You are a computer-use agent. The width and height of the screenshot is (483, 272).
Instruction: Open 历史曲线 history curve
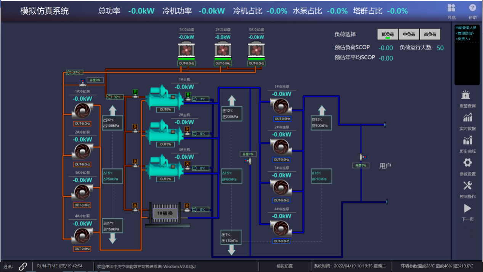click(x=467, y=141)
